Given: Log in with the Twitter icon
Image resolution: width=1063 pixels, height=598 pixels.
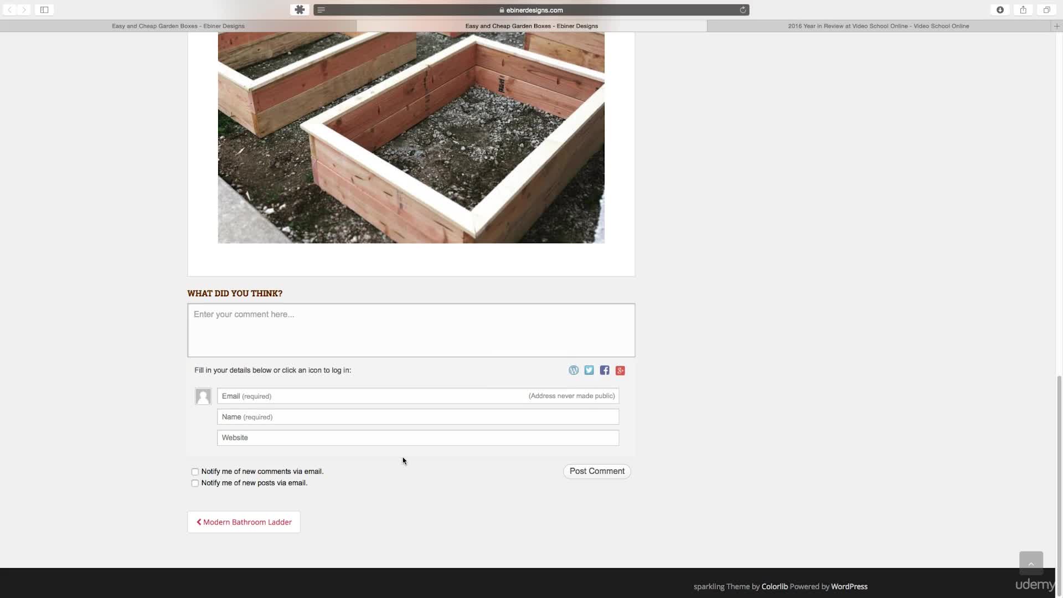Looking at the screenshot, I should (589, 370).
